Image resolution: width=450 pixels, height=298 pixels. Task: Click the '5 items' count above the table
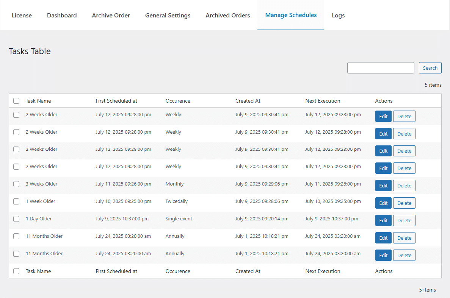coord(433,85)
